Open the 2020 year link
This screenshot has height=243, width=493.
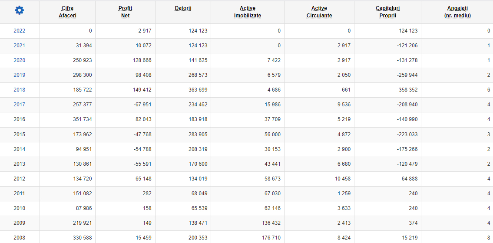20,60
